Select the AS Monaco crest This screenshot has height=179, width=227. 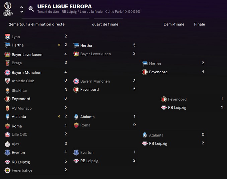tap(7, 108)
